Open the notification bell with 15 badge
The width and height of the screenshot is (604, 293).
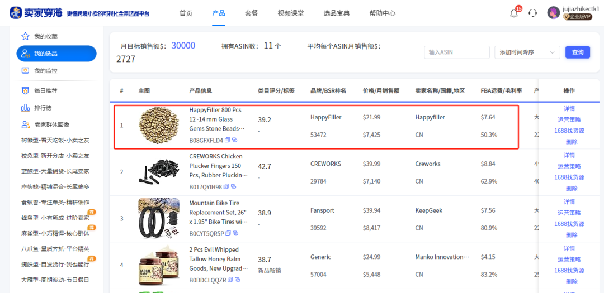click(x=515, y=13)
